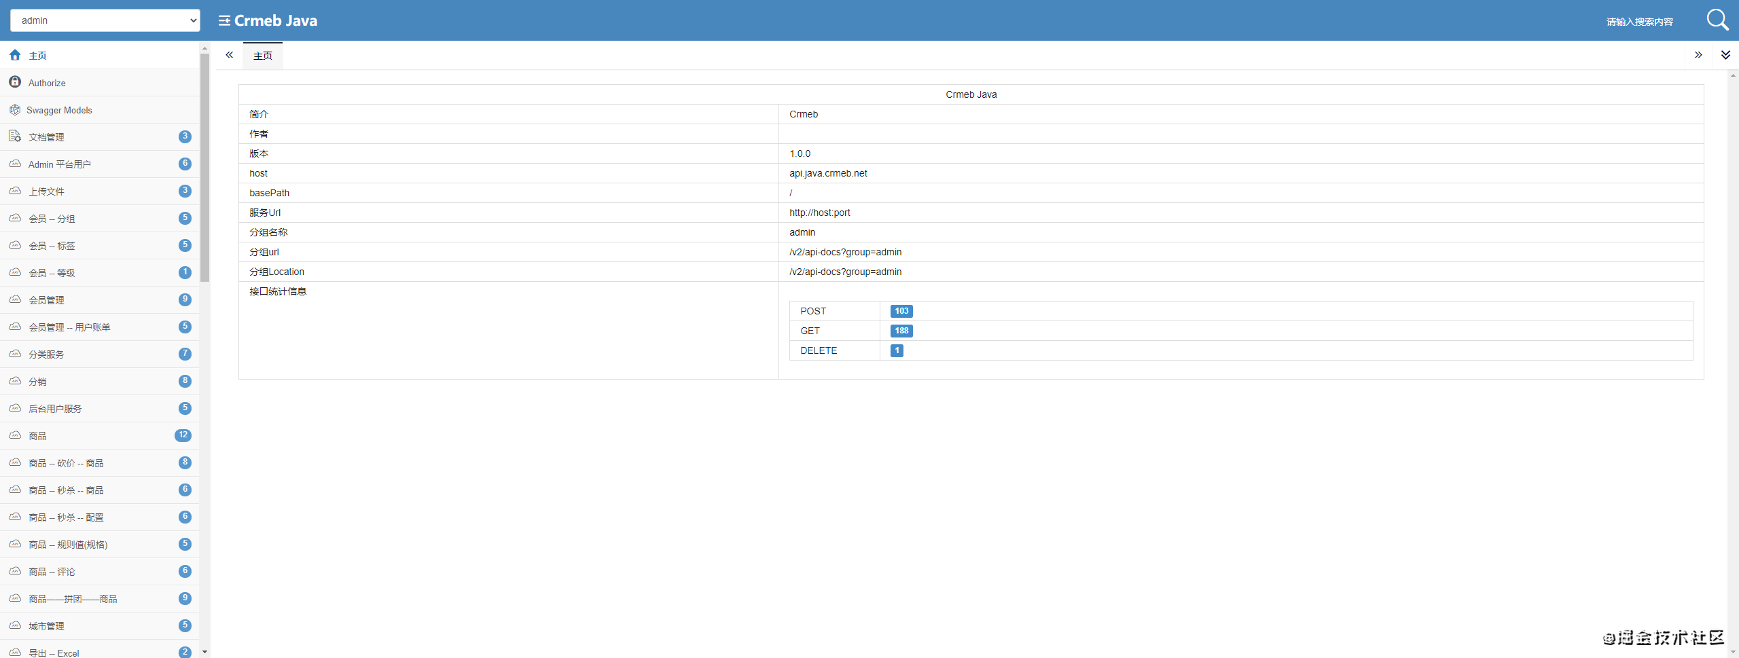Click the version value 1.0.0
This screenshot has width=1739, height=658.
800,153
